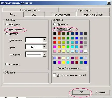Select the dark olive swatch beside brown
112x98 pixels.
click(63, 33)
